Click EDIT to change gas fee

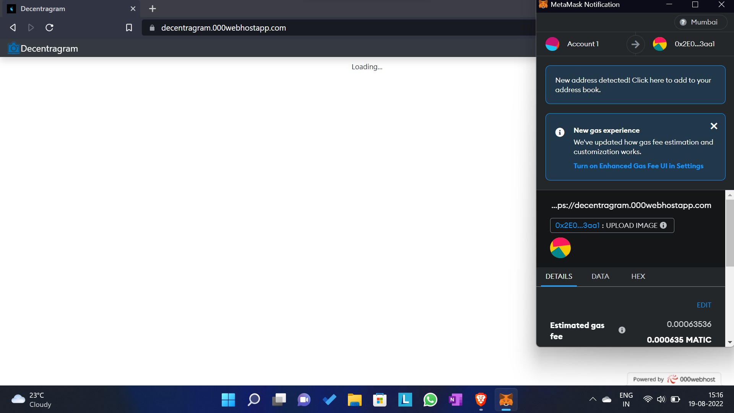point(704,305)
